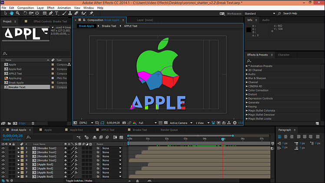Click the new composition icon in Project panel
Image resolution: width=325 pixels, height=183 pixels.
(x=15, y=123)
